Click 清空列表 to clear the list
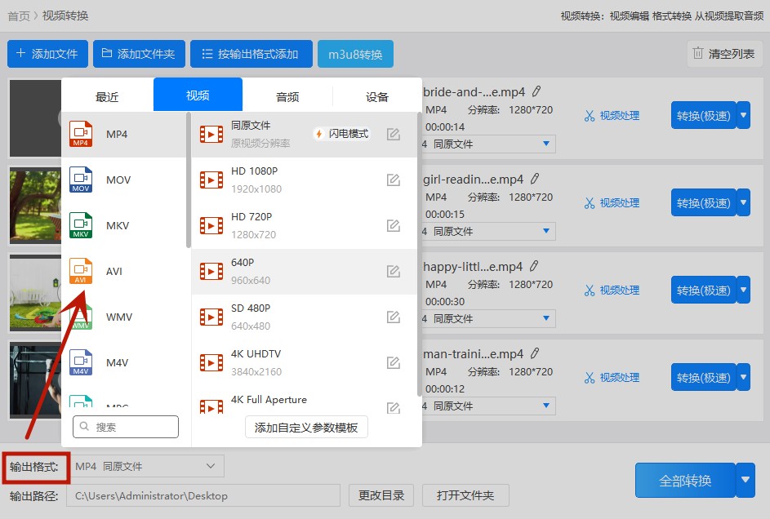This screenshot has height=519, width=770. 723,53
